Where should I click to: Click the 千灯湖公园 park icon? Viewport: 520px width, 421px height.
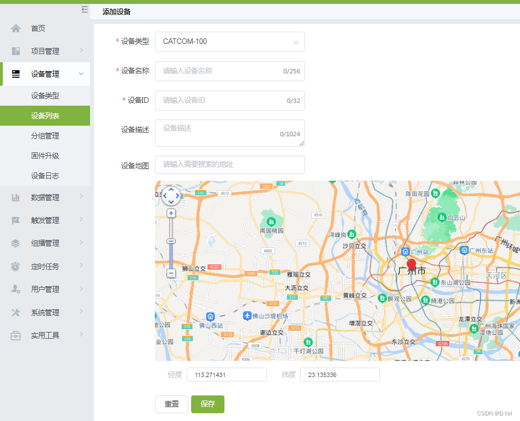pyautogui.click(x=308, y=341)
